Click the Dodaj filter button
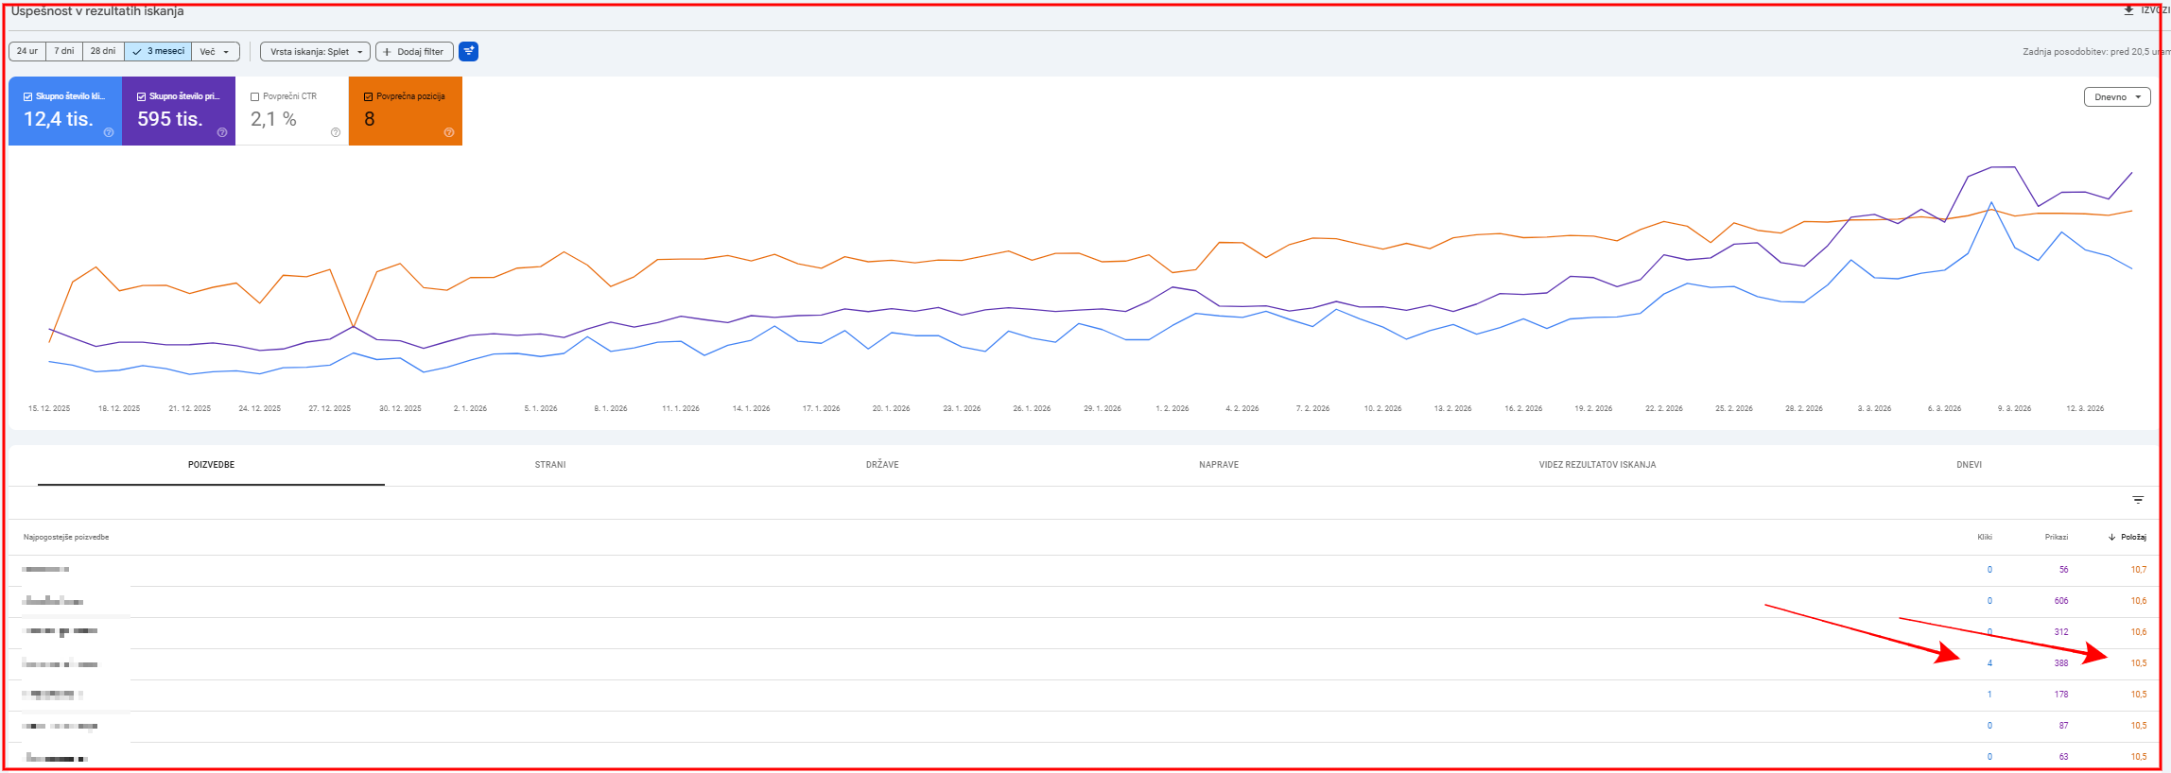2171x773 pixels. 414,51
